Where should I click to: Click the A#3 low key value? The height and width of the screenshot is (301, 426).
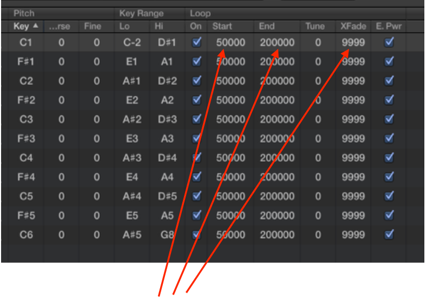pos(132,158)
